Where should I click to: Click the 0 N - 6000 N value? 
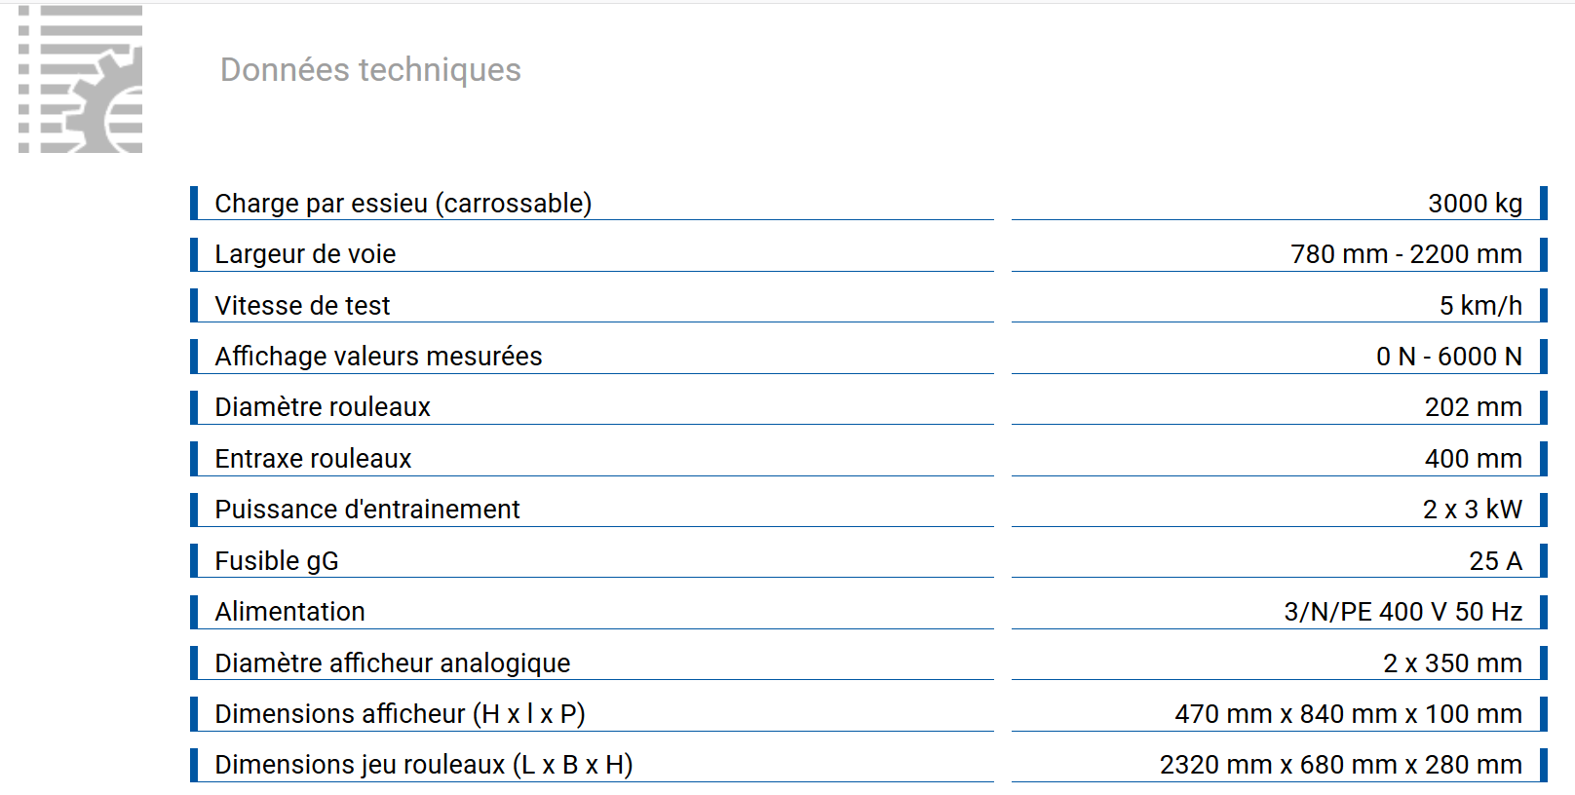tap(1448, 357)
